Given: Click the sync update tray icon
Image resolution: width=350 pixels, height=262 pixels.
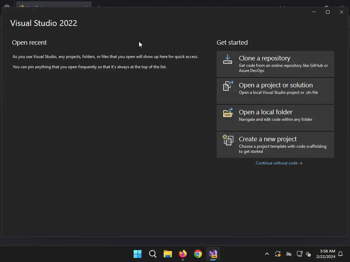Looking at the screenshot, I should (x=278, y=254).
